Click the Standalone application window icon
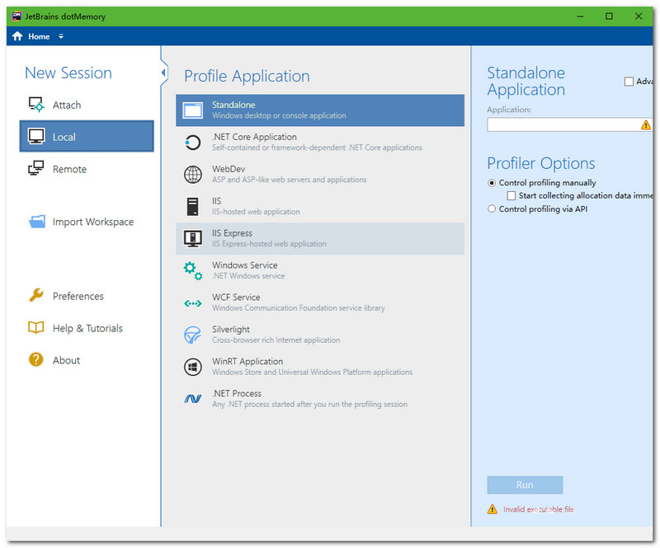 (193, 110)
